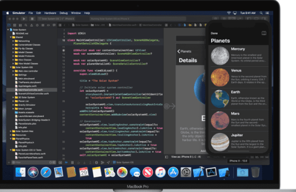Open the Debug menu
Screen dimensions: 296x192
pos(63,13)
